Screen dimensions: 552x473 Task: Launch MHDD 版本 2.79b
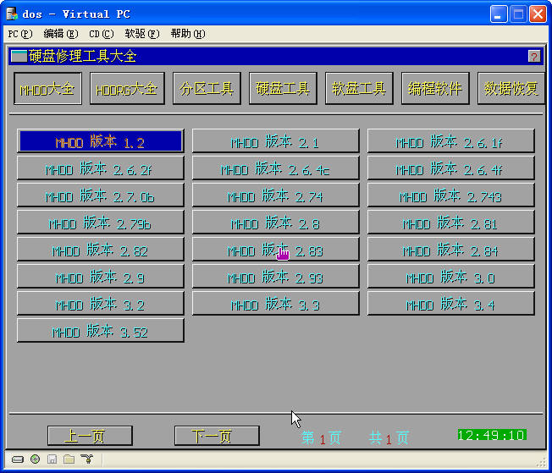[x=101, y=223]
